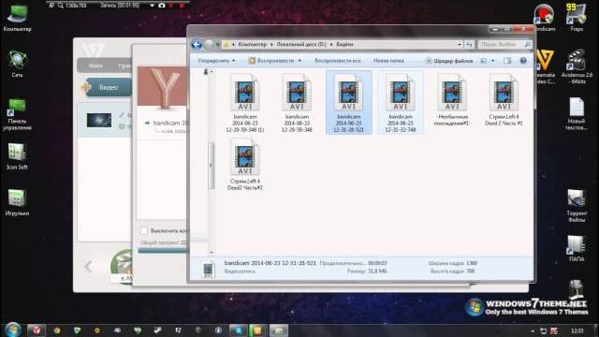Open the help icon in Explorer toolbar
Screen dimensions: 599x337
[523, 60]
